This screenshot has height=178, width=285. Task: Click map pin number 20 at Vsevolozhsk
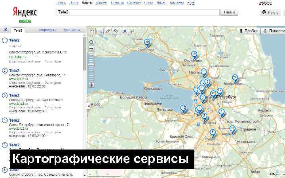click(x=235, y=78)
